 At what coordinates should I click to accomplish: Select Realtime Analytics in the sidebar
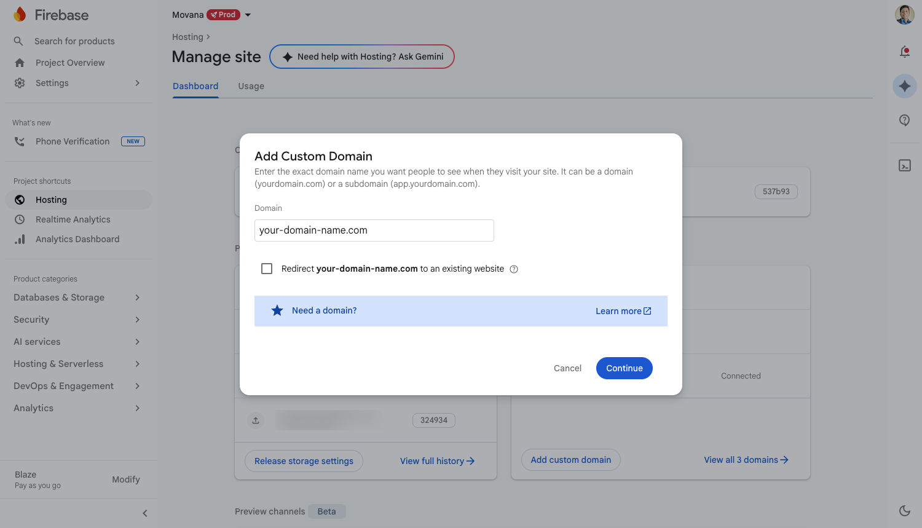73,219
